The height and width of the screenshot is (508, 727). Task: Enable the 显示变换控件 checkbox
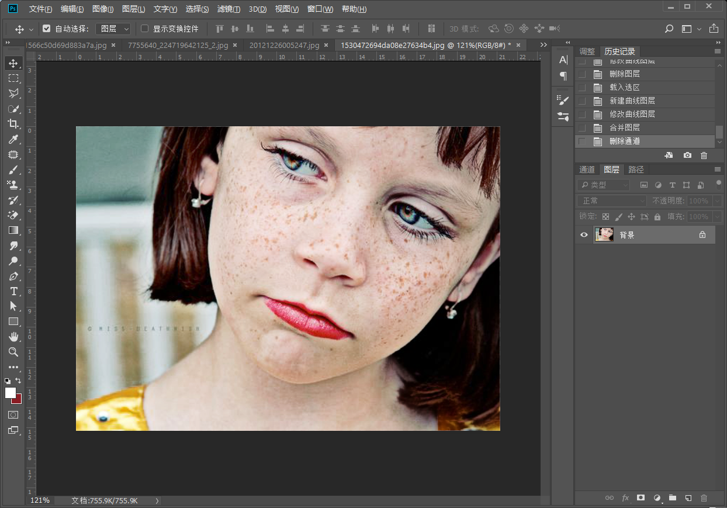(145, 29)
